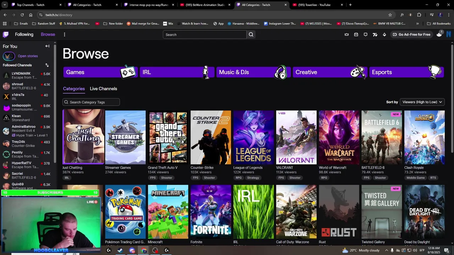The width and height of the screenshot is (454, 255).
Task: Click the Mobile Game tag under Clash Royale
Action: point(416,178)
